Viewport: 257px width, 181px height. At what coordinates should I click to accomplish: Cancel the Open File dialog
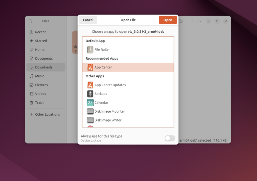point(88,20)
